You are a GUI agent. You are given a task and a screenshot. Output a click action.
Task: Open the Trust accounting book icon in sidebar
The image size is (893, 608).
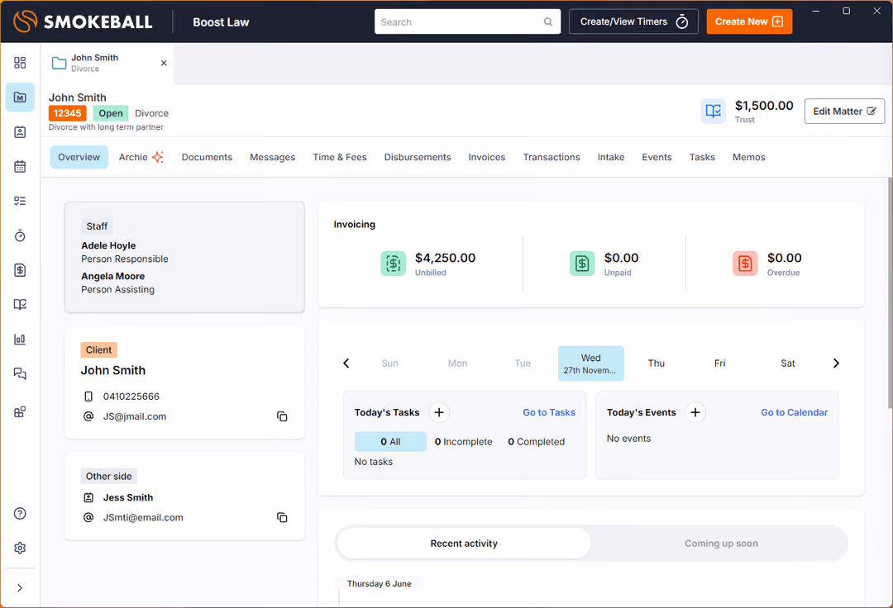click(20, 305)
